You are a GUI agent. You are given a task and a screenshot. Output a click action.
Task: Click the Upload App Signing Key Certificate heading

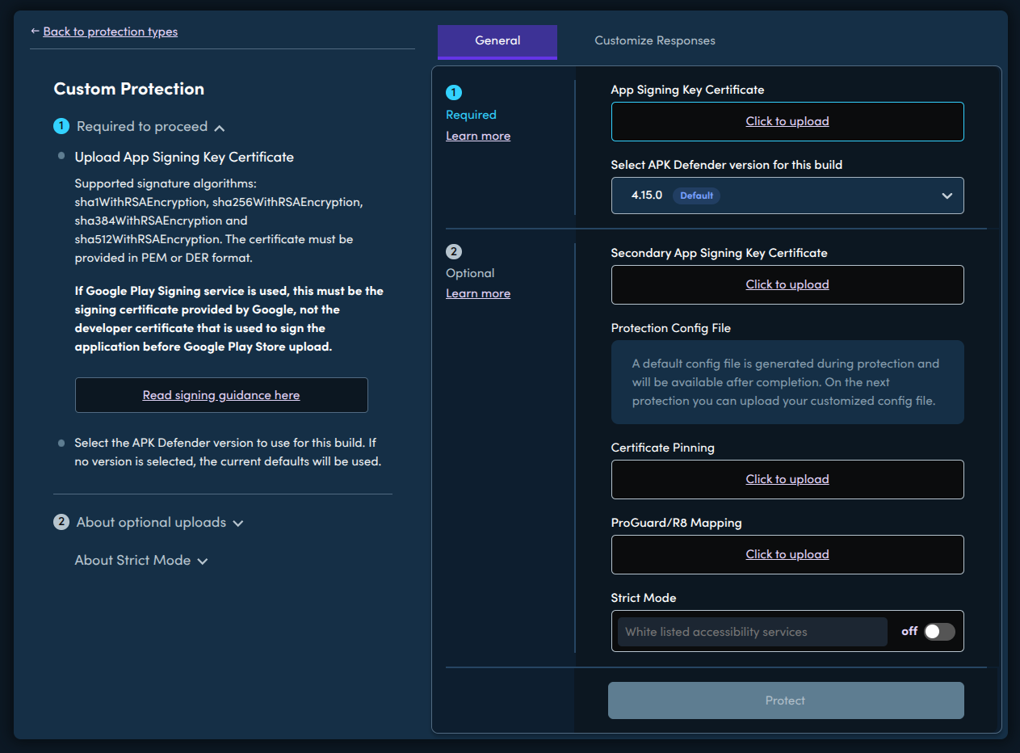click(184, 157)
